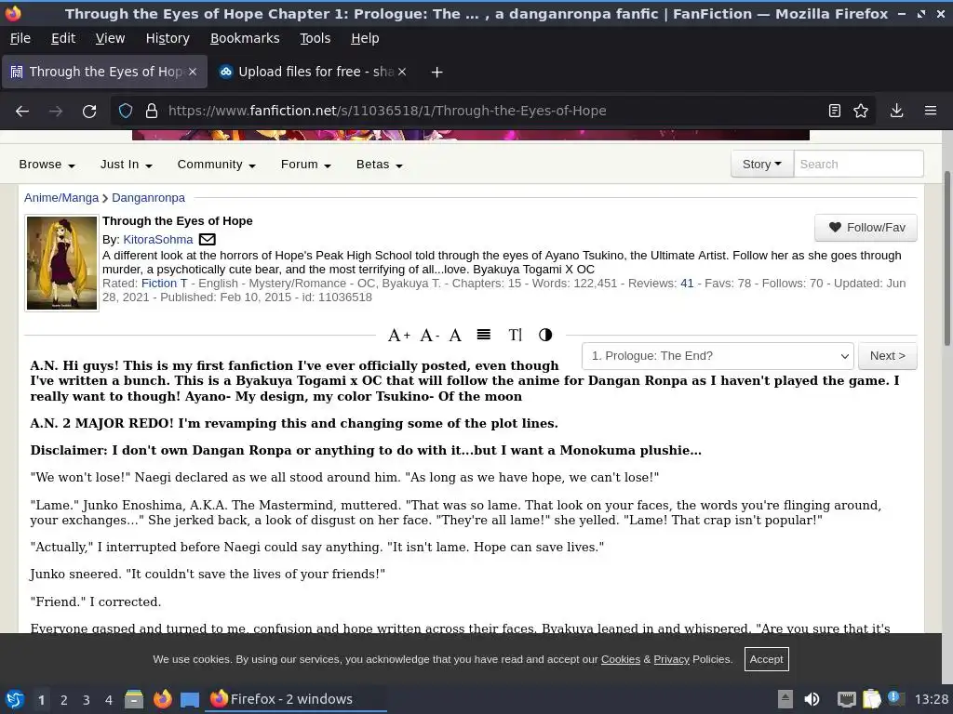Close the Upload files for free tab

(402, 72)
